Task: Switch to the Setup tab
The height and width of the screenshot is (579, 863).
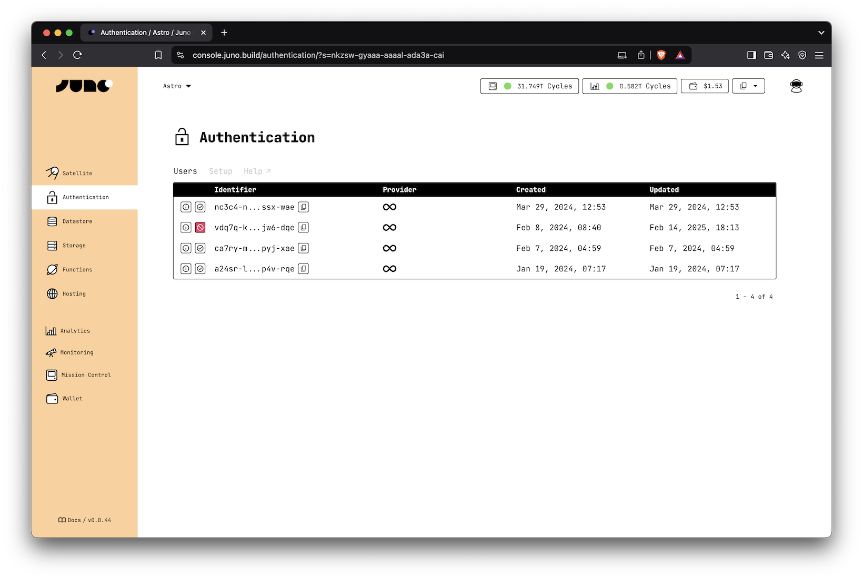Action: (x=220, y=171)
